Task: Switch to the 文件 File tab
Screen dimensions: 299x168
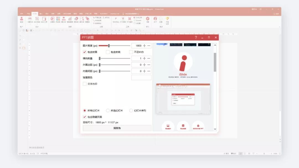Action: [x=22, y=14]
